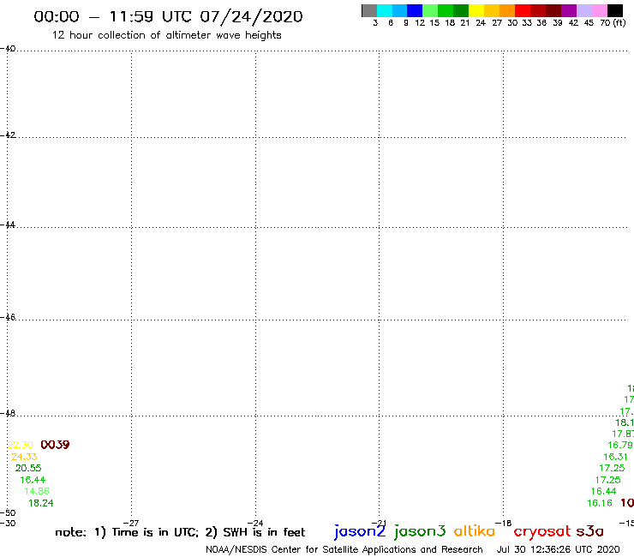The height and width of the screenshot is (557, 634).
Task: Click the '12' label under the color scale
Action: click(x=420, y=23)
